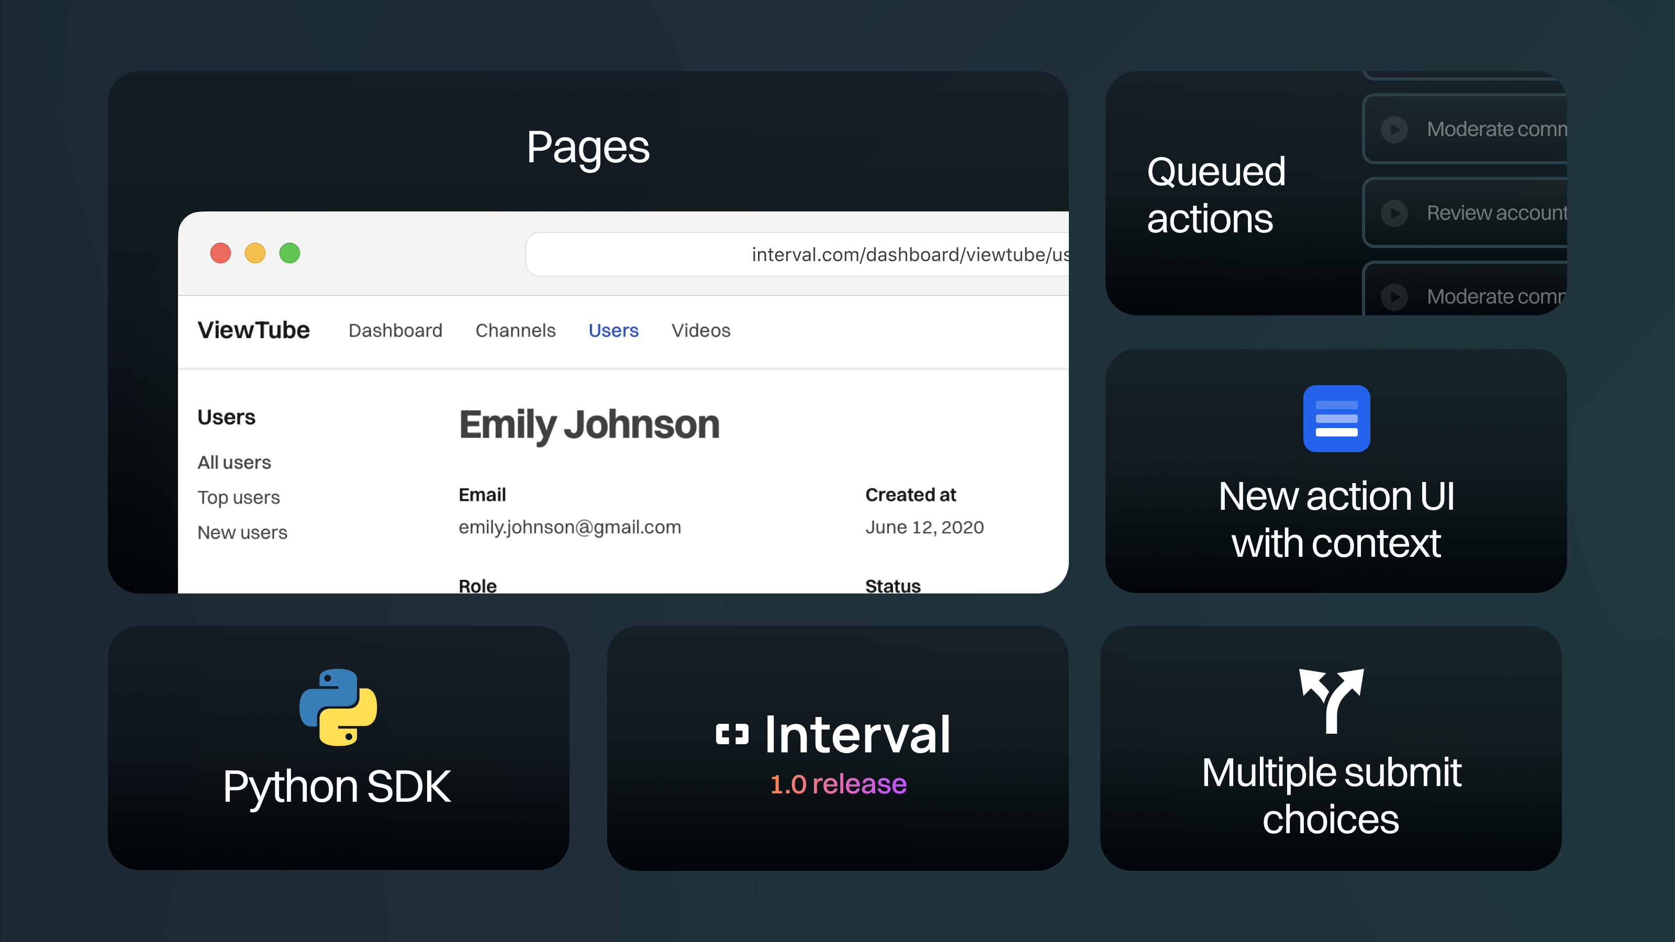This screenshot has width=1675, height=942.
Task: Click the yellow minimize window dot
Action: (255, 253)
